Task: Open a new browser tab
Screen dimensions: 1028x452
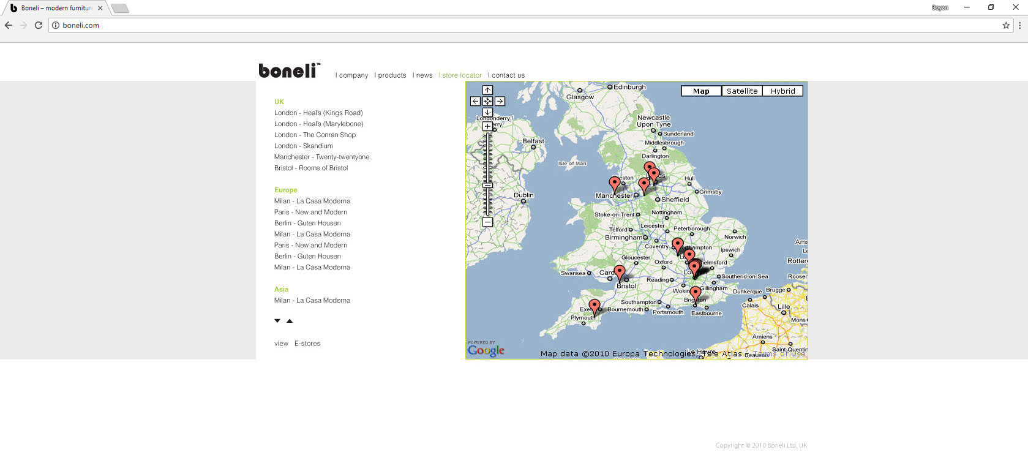Action: click(120, 8)
